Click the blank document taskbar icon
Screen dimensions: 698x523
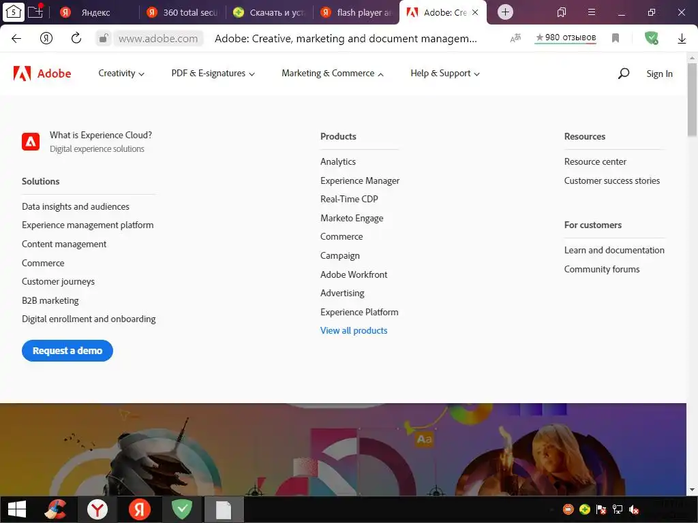click(224, 510)
